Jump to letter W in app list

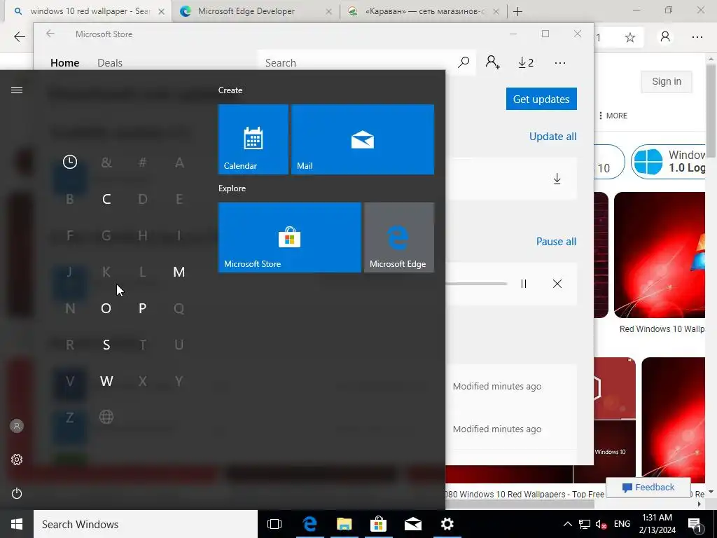106,381
